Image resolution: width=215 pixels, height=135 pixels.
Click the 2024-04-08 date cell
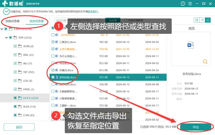(152, 84)
